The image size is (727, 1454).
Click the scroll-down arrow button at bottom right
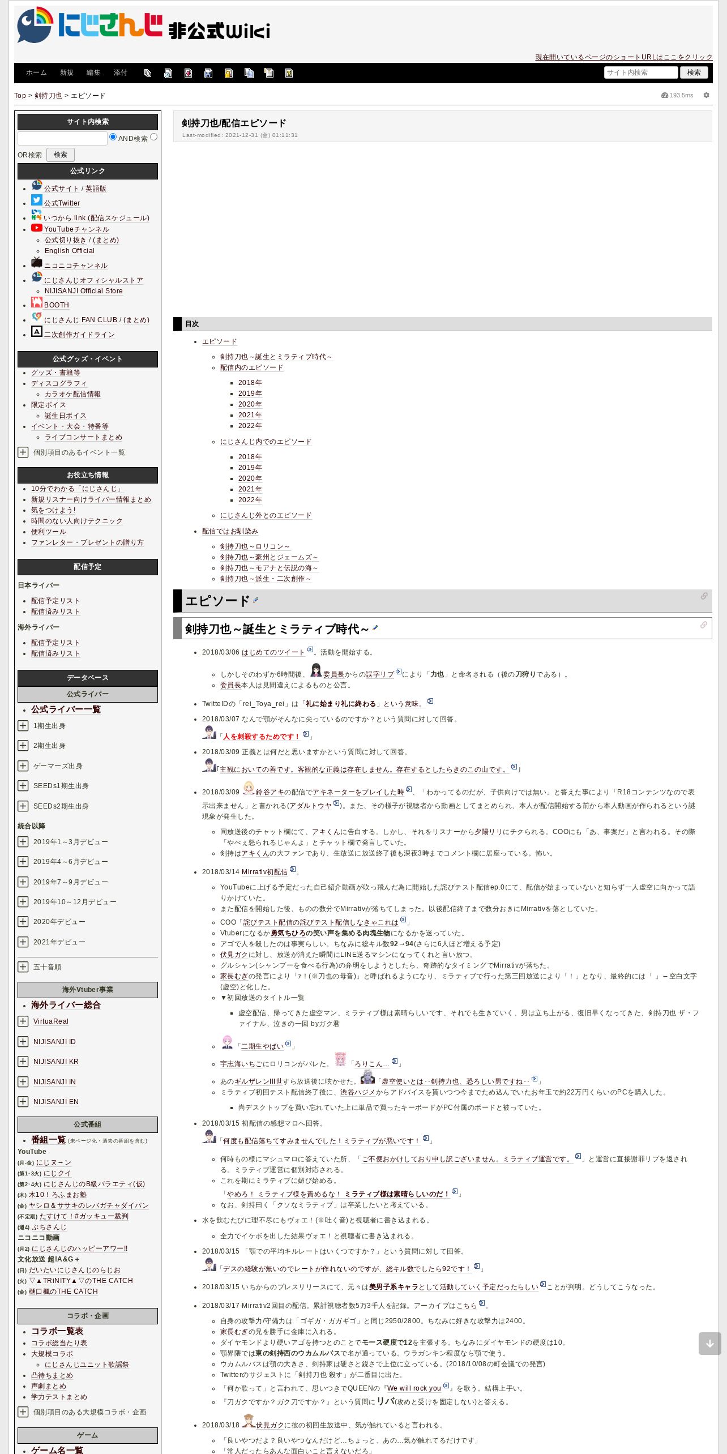[709, 1344]
